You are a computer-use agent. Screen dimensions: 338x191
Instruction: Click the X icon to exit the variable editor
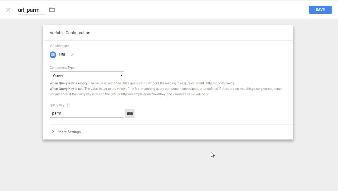point(8,10)
